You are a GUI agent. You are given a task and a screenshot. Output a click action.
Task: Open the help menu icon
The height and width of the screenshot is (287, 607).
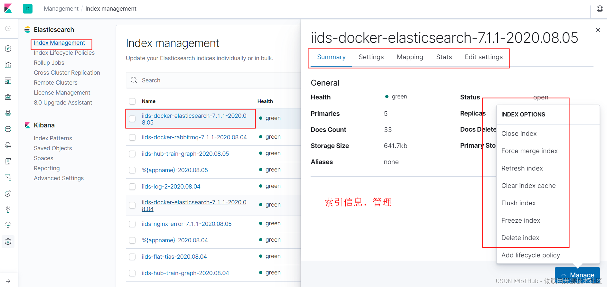coord(600,9)
